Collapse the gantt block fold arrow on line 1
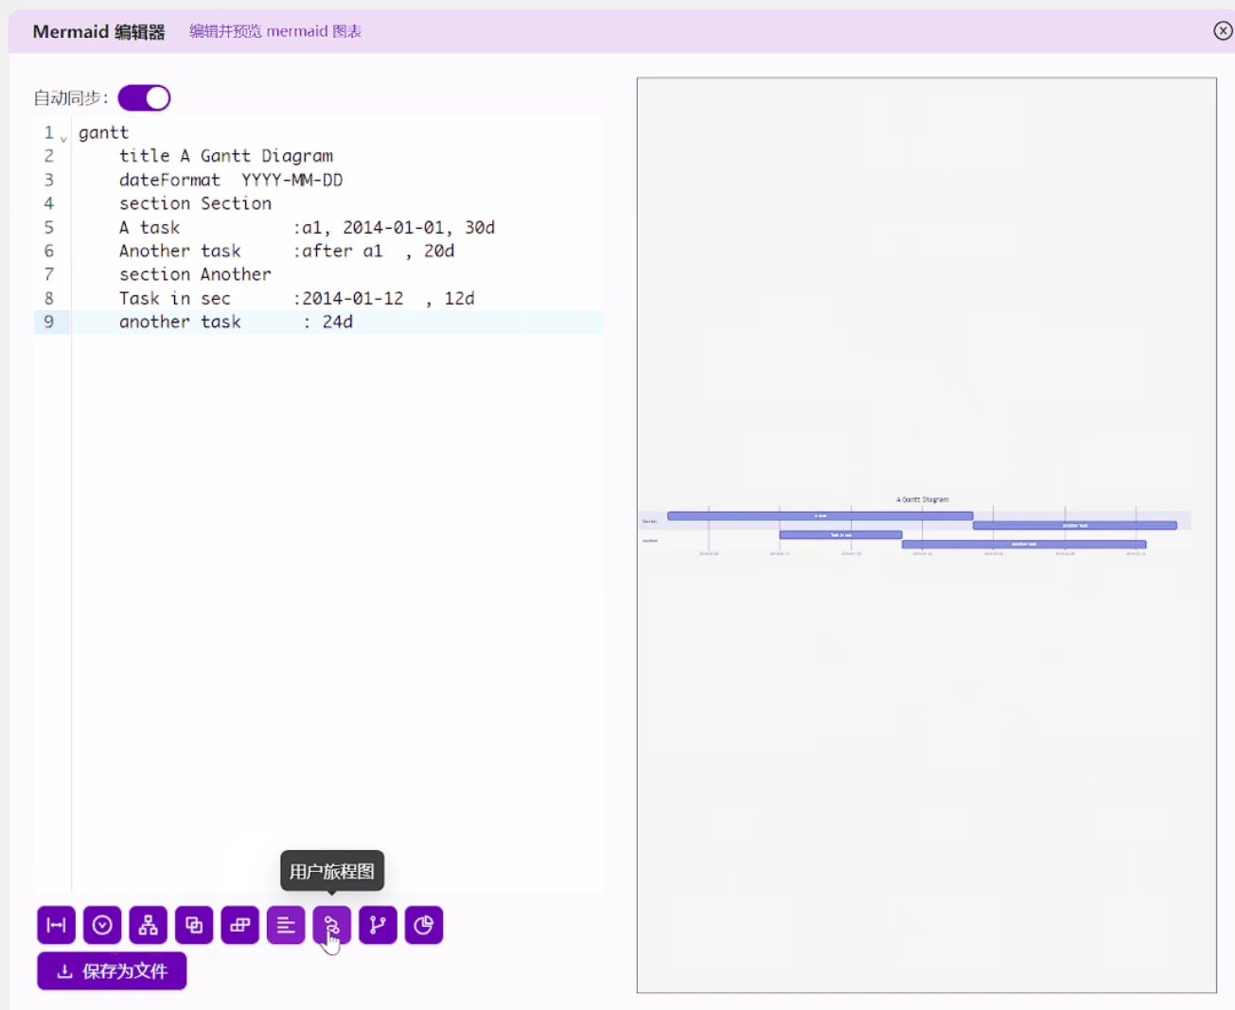The height and width of the screenshot is (1010, 1235). tap(63, 139)
